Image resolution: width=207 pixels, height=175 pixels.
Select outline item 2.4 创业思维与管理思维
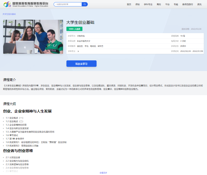pyautogui.click(x=17, y=168)
